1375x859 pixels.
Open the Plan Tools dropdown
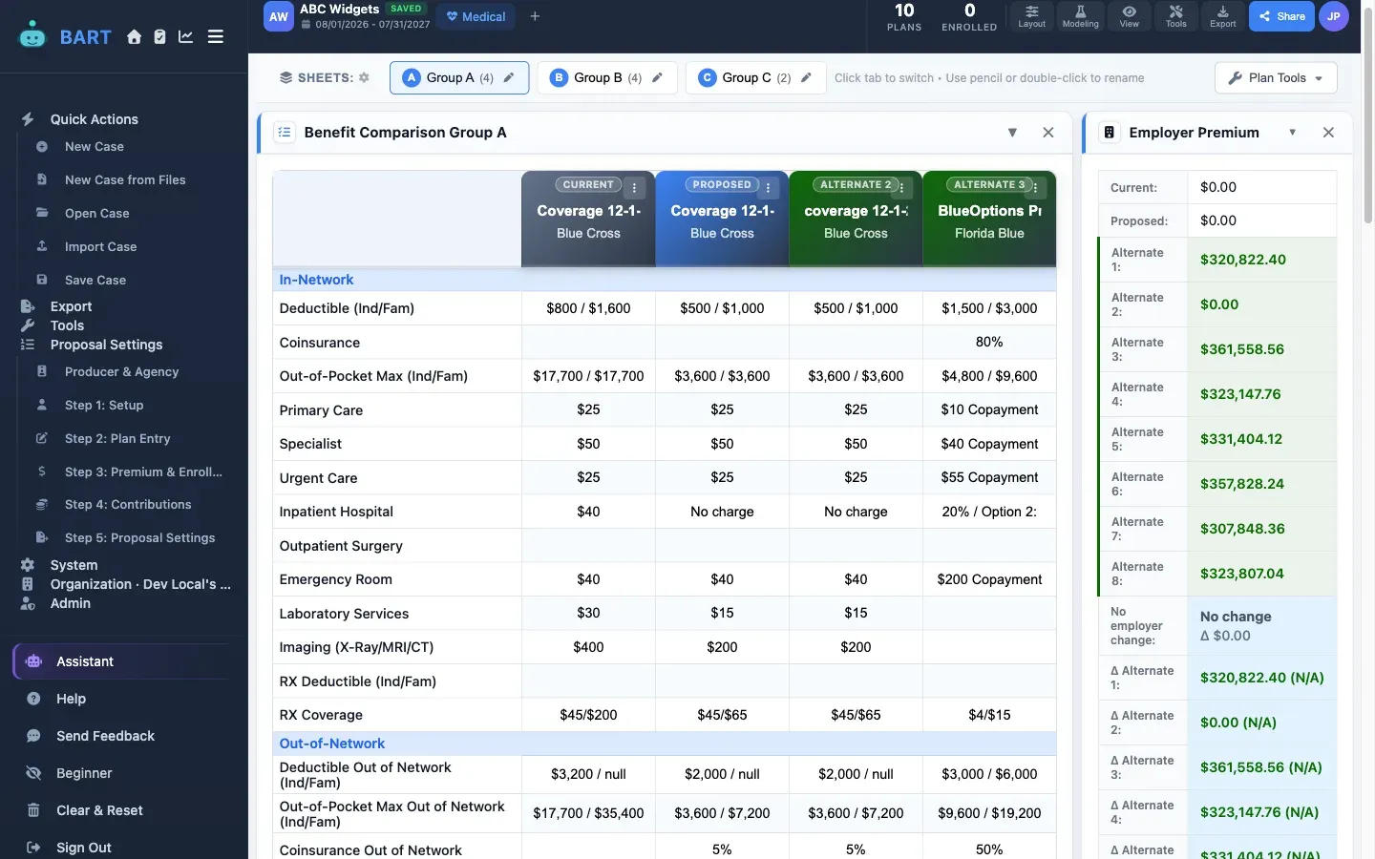pos(1276,78)
